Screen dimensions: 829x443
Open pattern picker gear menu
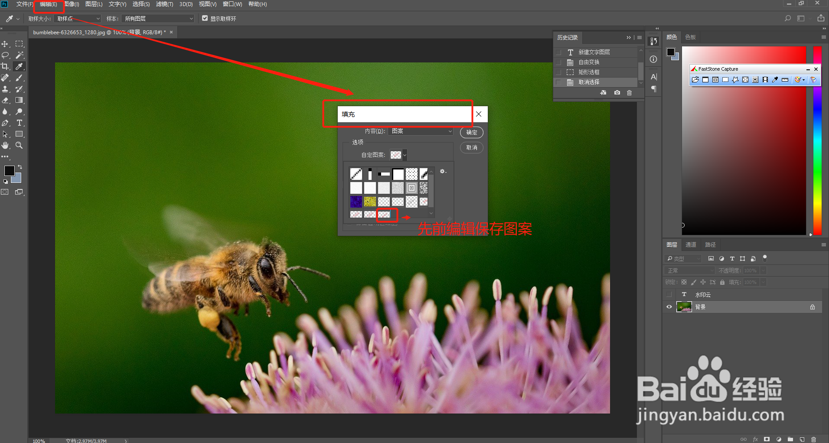click(443, 172)
